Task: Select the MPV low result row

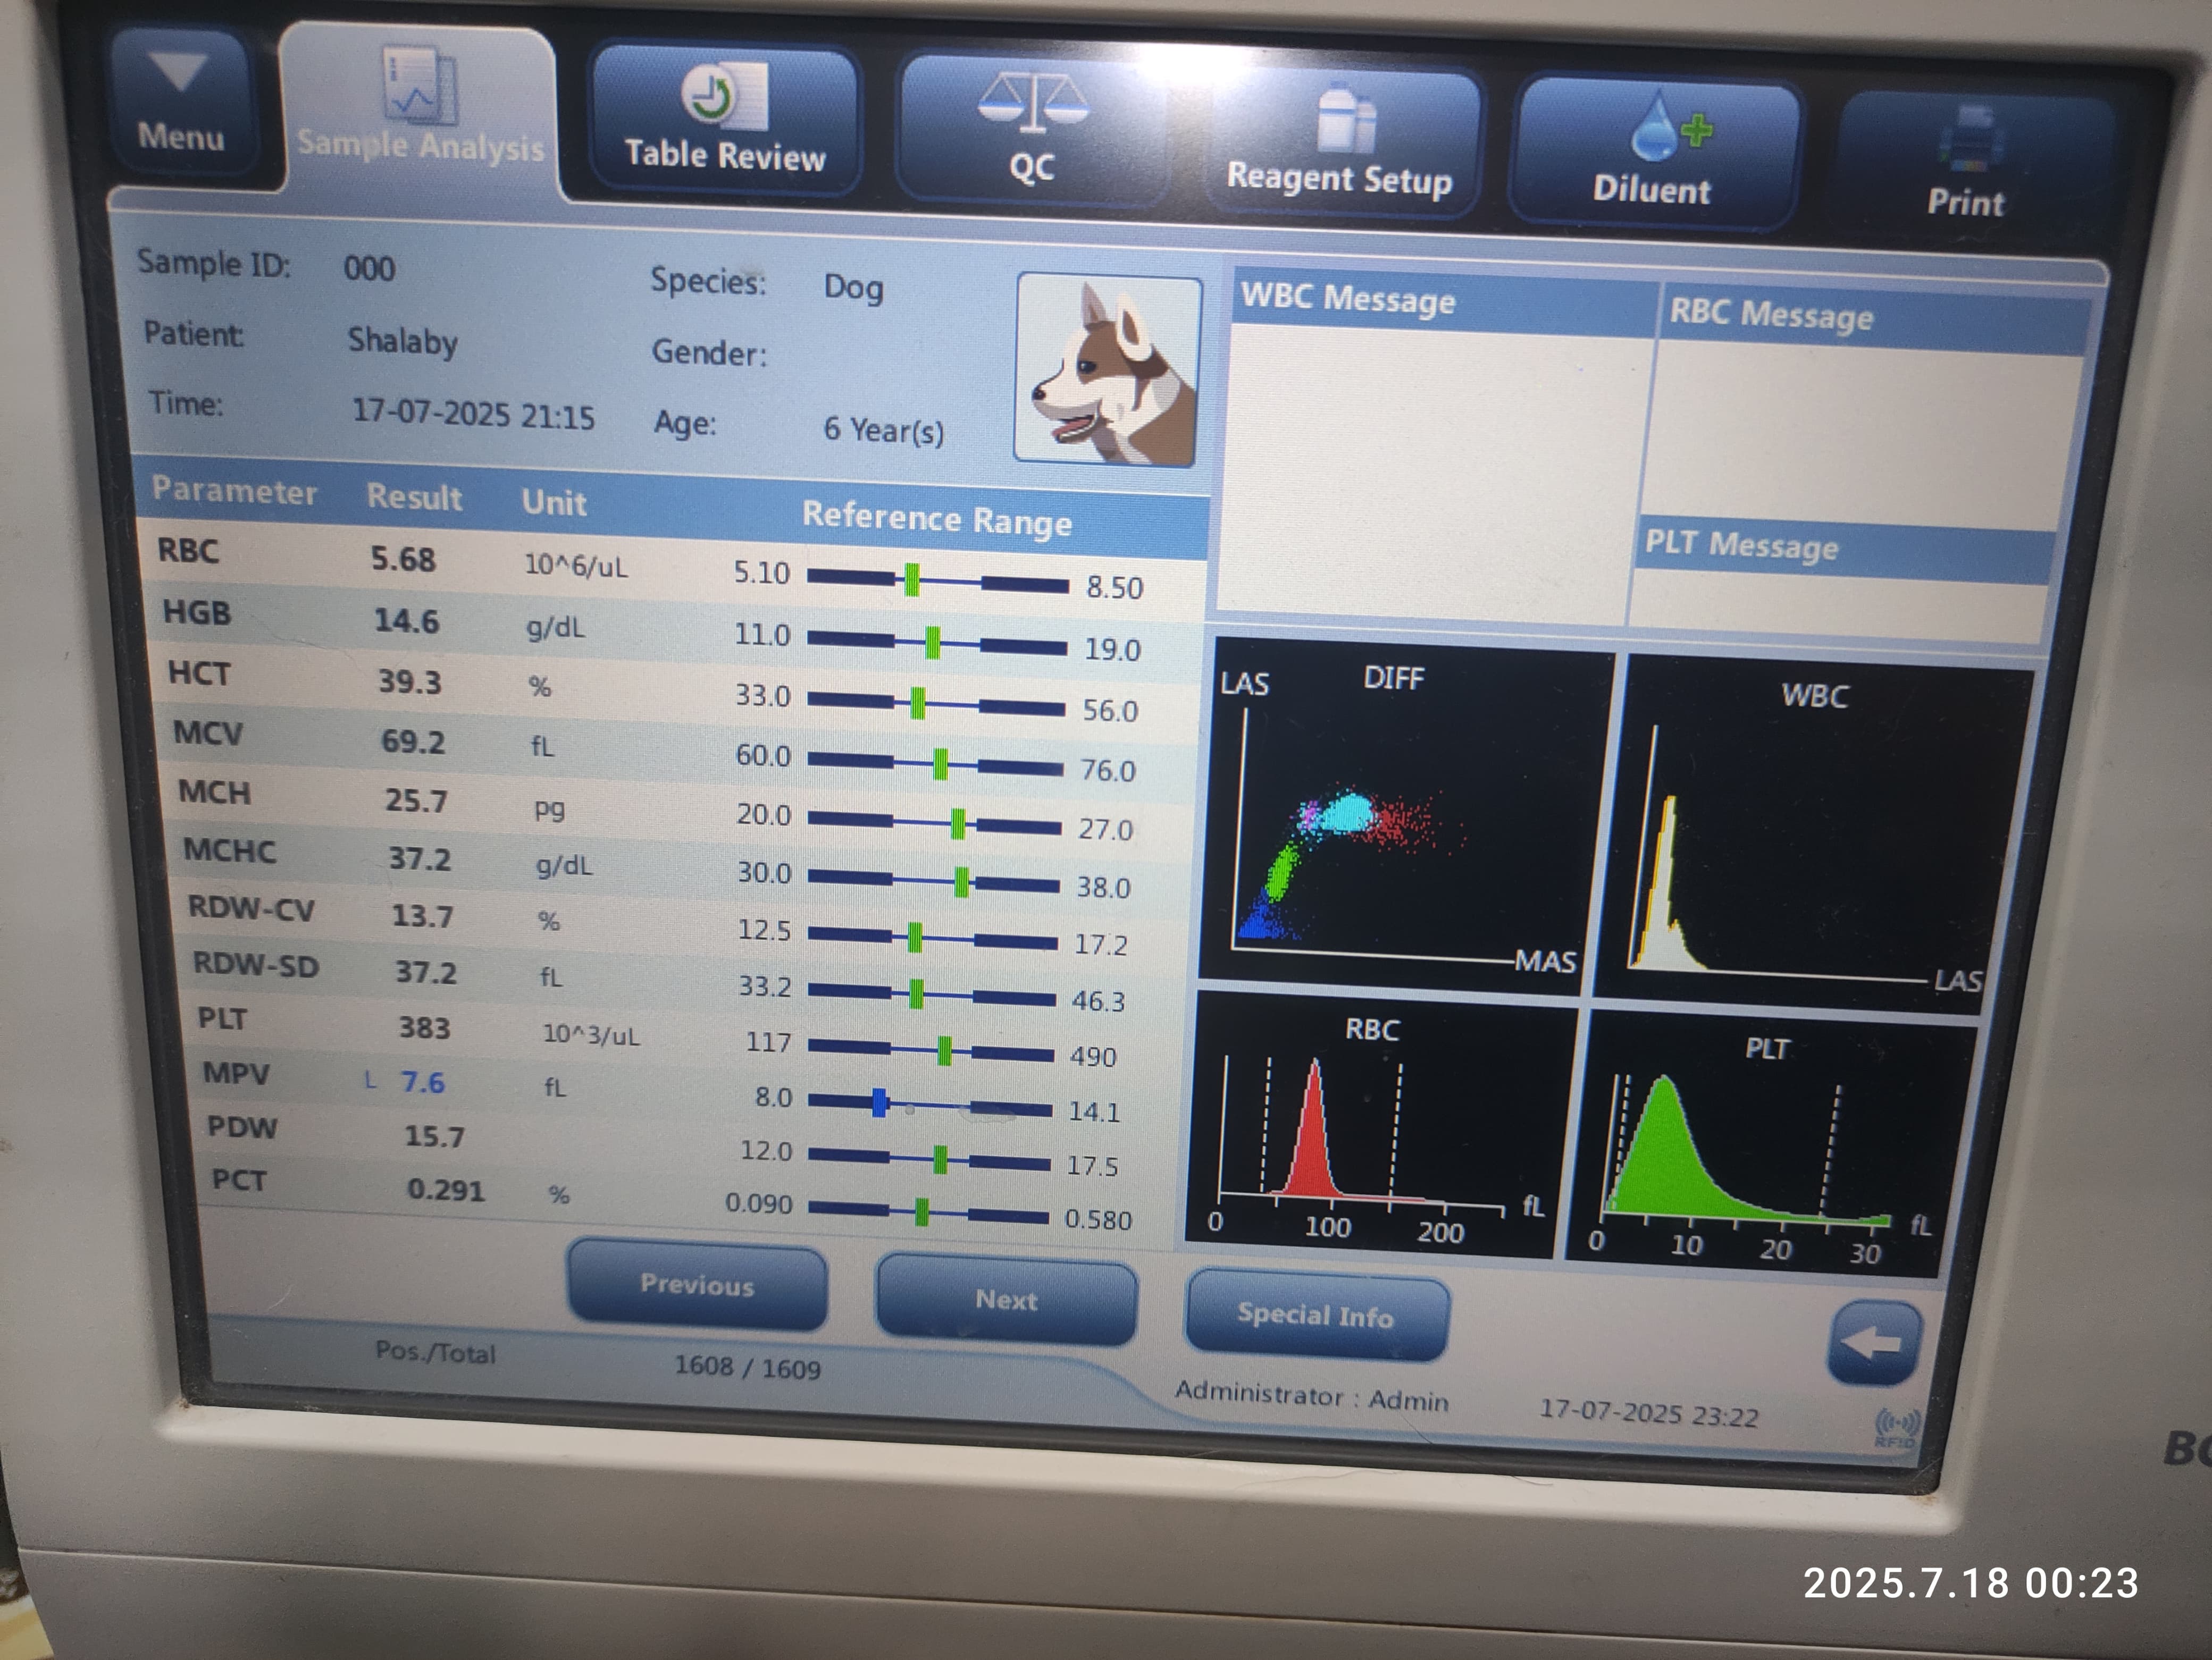Action: pyautogui.click(x=422, y=1081)
